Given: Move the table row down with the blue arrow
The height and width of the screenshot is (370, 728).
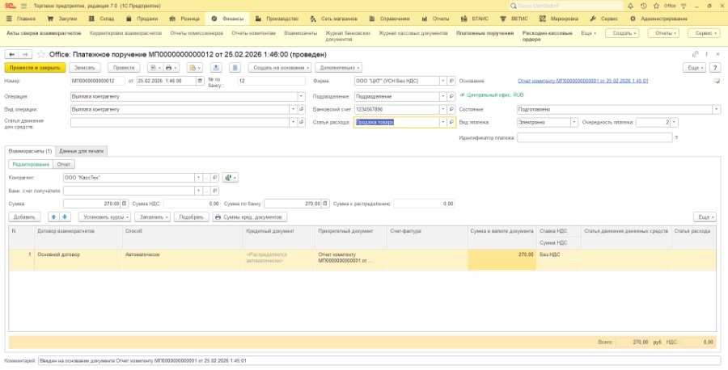Looking at the screenshot, I should 65,217.
